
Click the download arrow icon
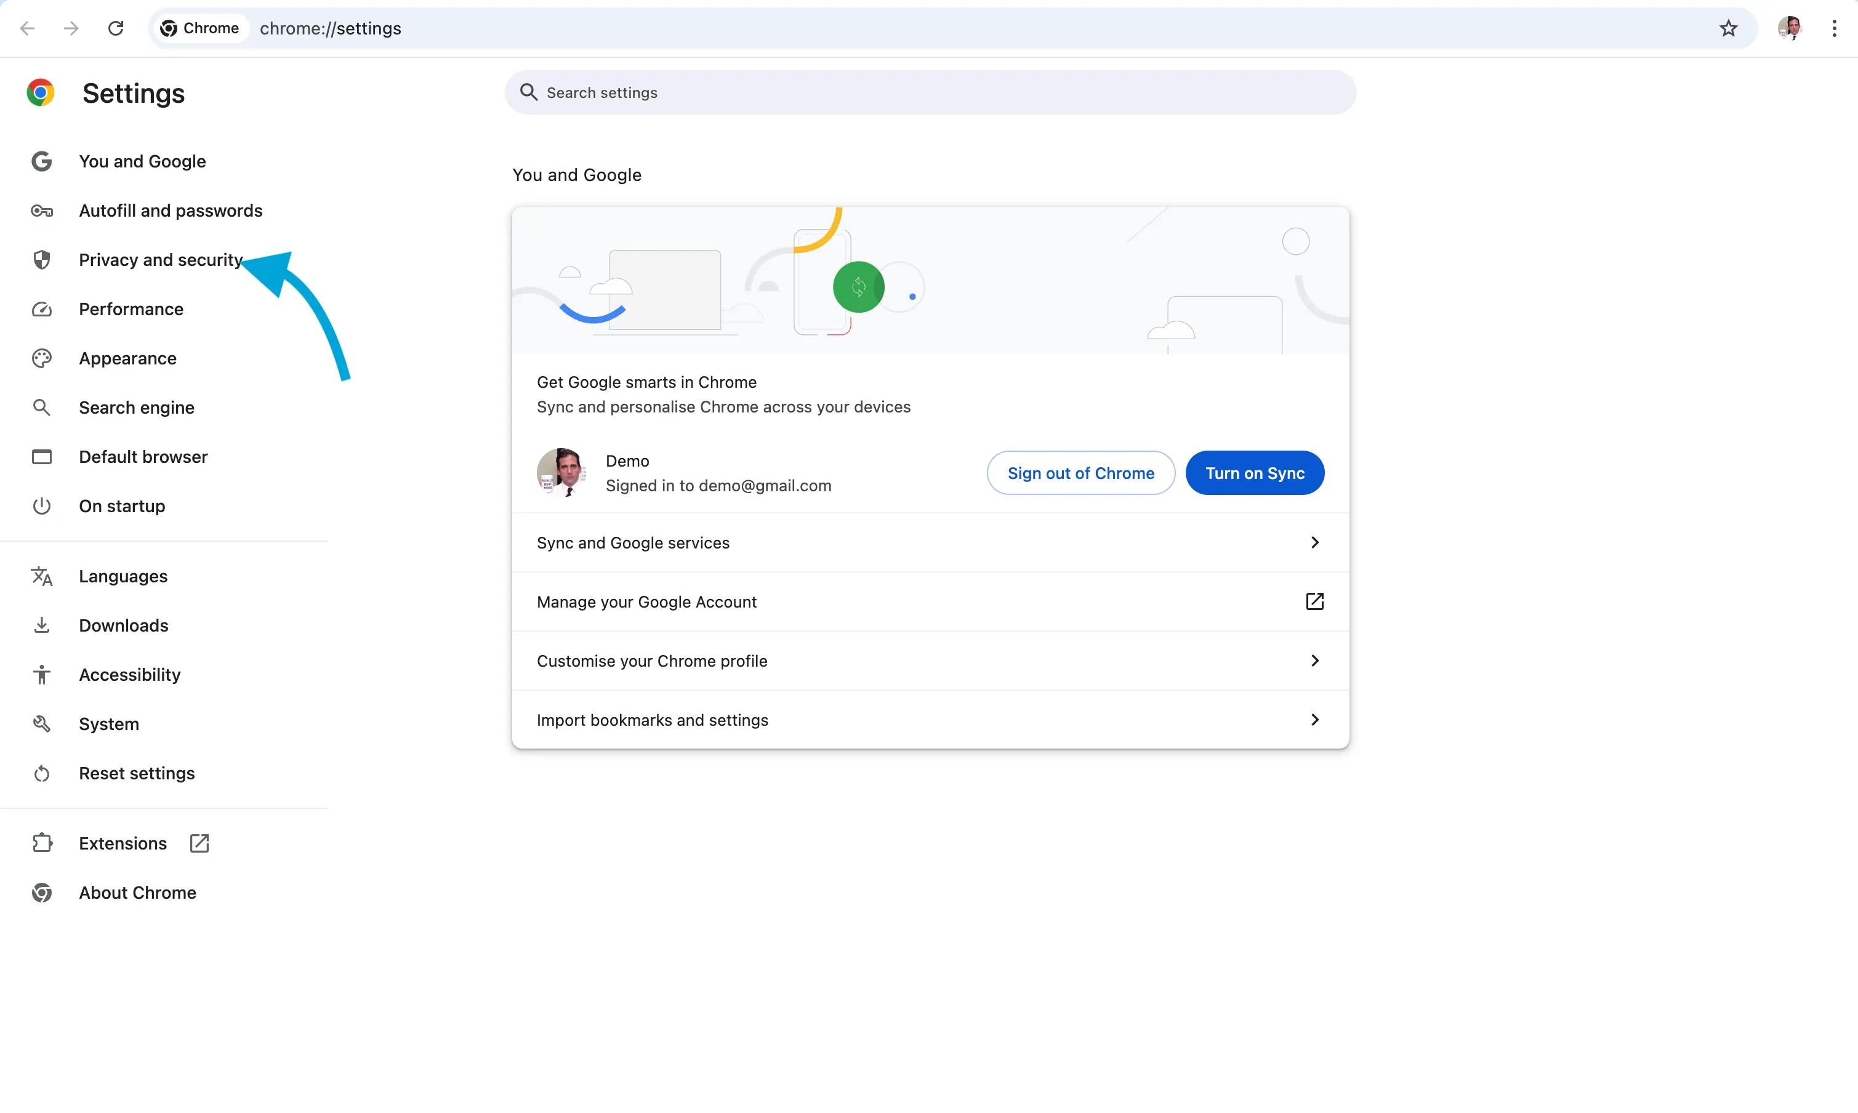[x=42, y=625]
